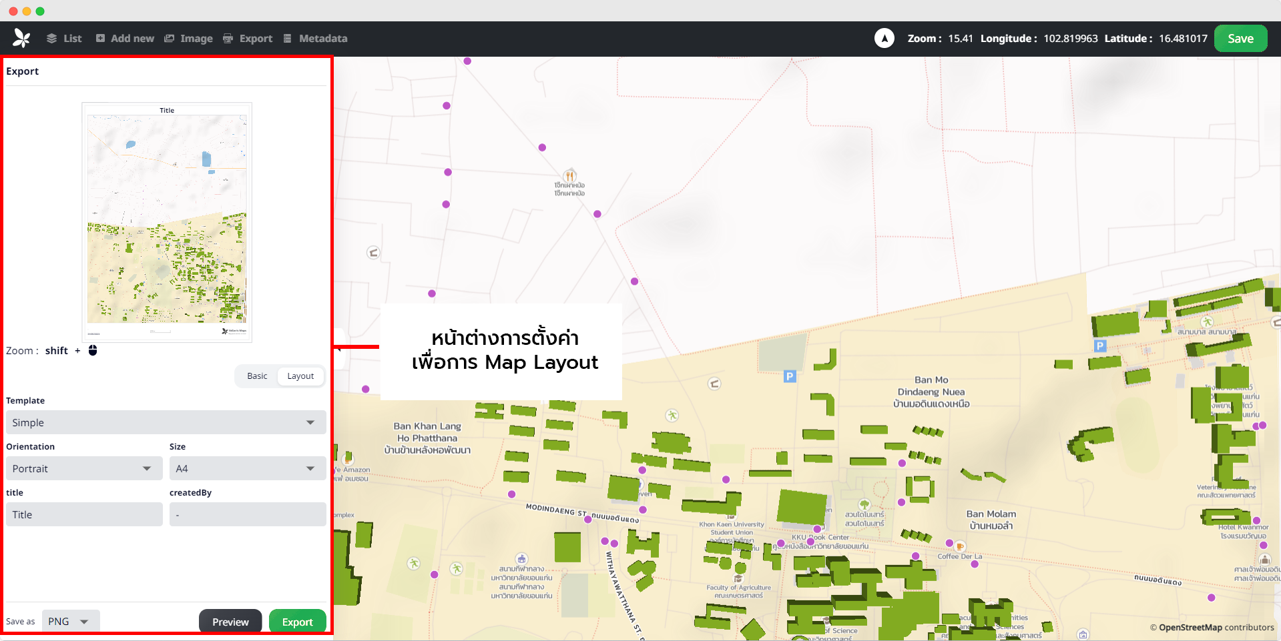Click the Preview button
1281x641 pixels.
point(230,622)
